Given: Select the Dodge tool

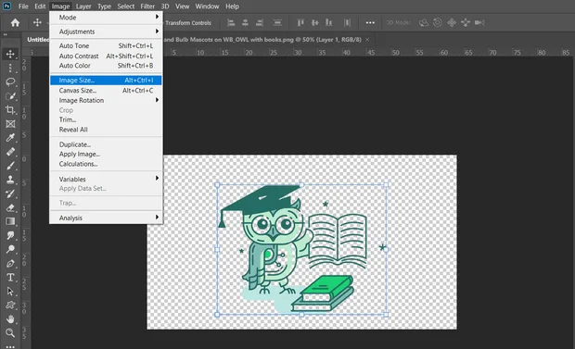Looking at the screenshot, I should 10,249.
